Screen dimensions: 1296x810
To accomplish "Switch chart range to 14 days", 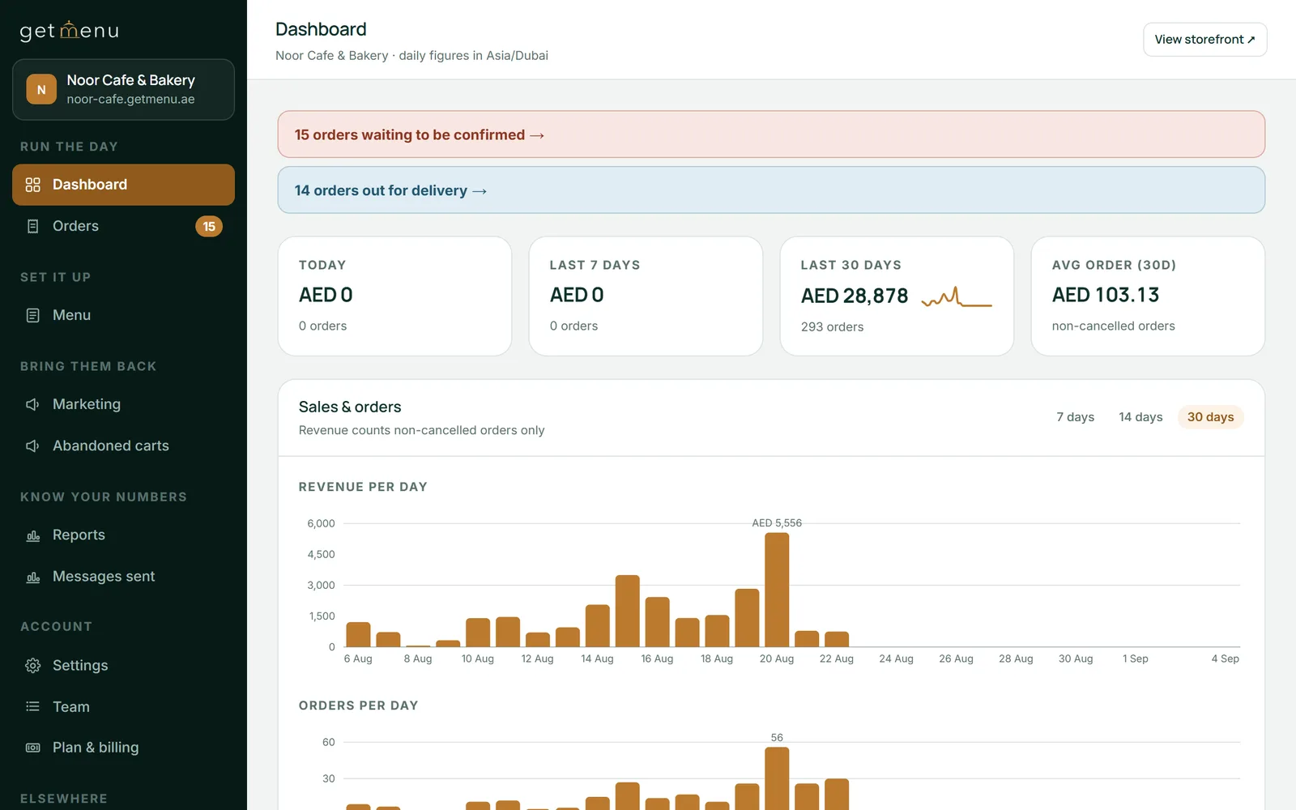I will tap(1140, 417).
